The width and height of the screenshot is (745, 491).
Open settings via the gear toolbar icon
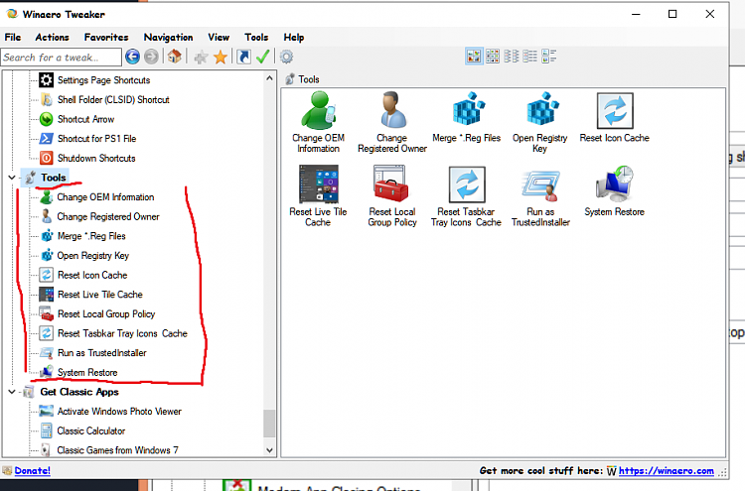click(x=286, y=57)
